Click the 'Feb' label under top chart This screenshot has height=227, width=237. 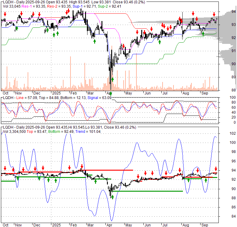[x=74, y=93]
